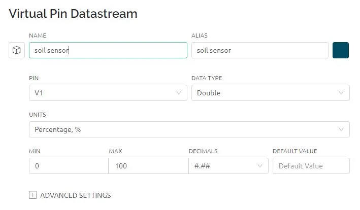
Task: Click the chevron arrow in Data Type field
Action: (x=341, y=93)
